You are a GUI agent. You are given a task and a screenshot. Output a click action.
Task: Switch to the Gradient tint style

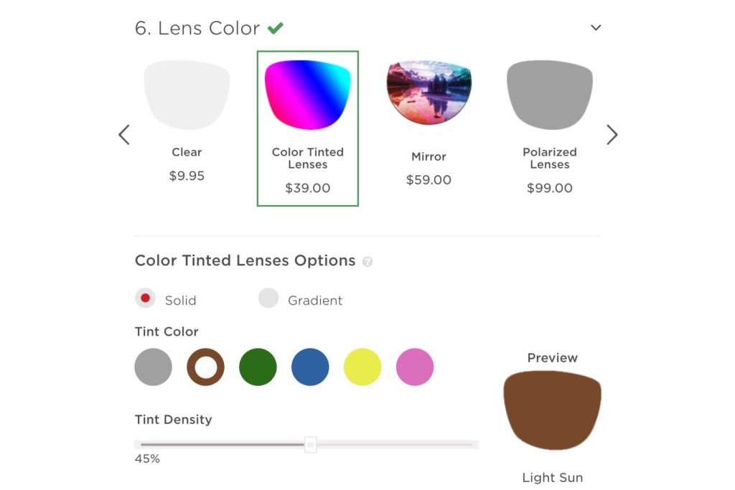[x=268, y=298]
